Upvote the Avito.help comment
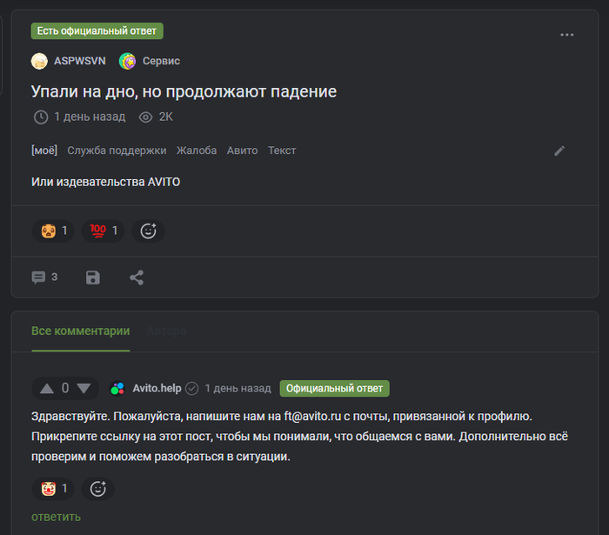Image resolution: width=609 pixels, height=535 pixels. [47, 388]
